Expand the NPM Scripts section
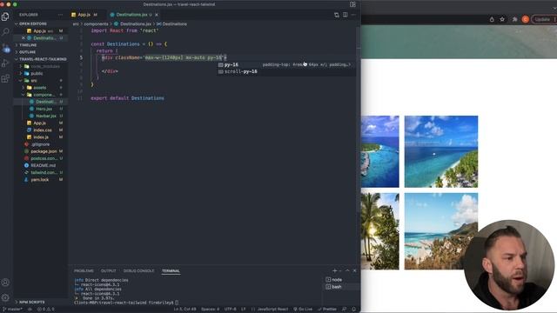This screenshot has width=557, height=313. [x=32, y=302]
